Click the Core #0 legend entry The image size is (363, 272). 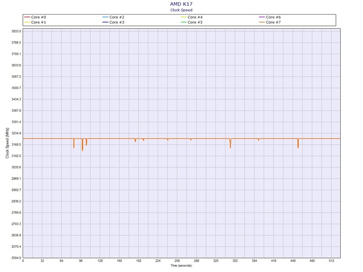[35, 17]
